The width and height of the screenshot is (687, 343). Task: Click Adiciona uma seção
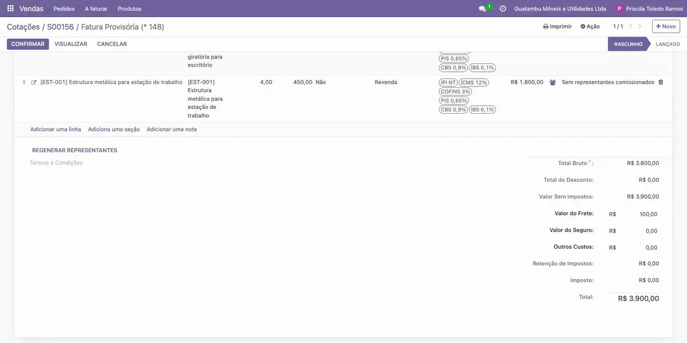pyautogui.click(x=114, y=129)
